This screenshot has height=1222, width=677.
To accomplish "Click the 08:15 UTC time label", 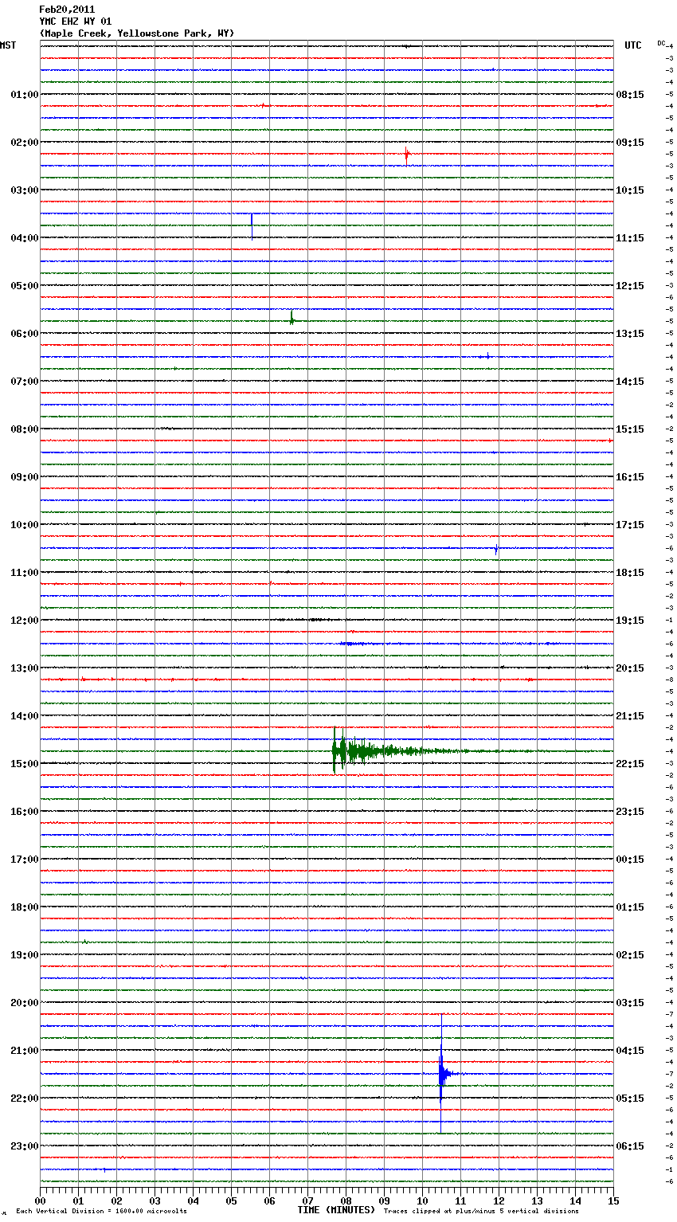I will [630, 95].
